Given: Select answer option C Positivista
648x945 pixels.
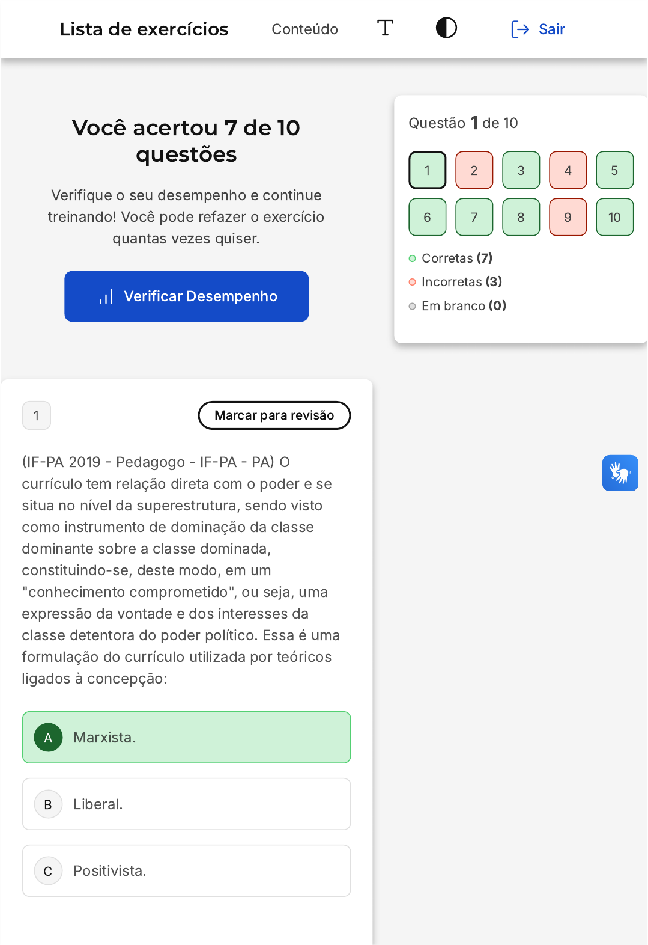Looking at the screenshot, I should click(x=186, y=871).
